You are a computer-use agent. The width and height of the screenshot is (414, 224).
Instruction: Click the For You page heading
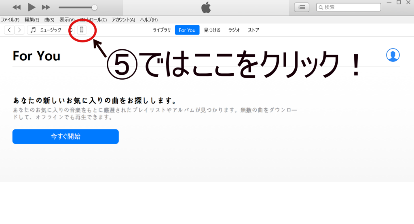[x=36, y=56]
